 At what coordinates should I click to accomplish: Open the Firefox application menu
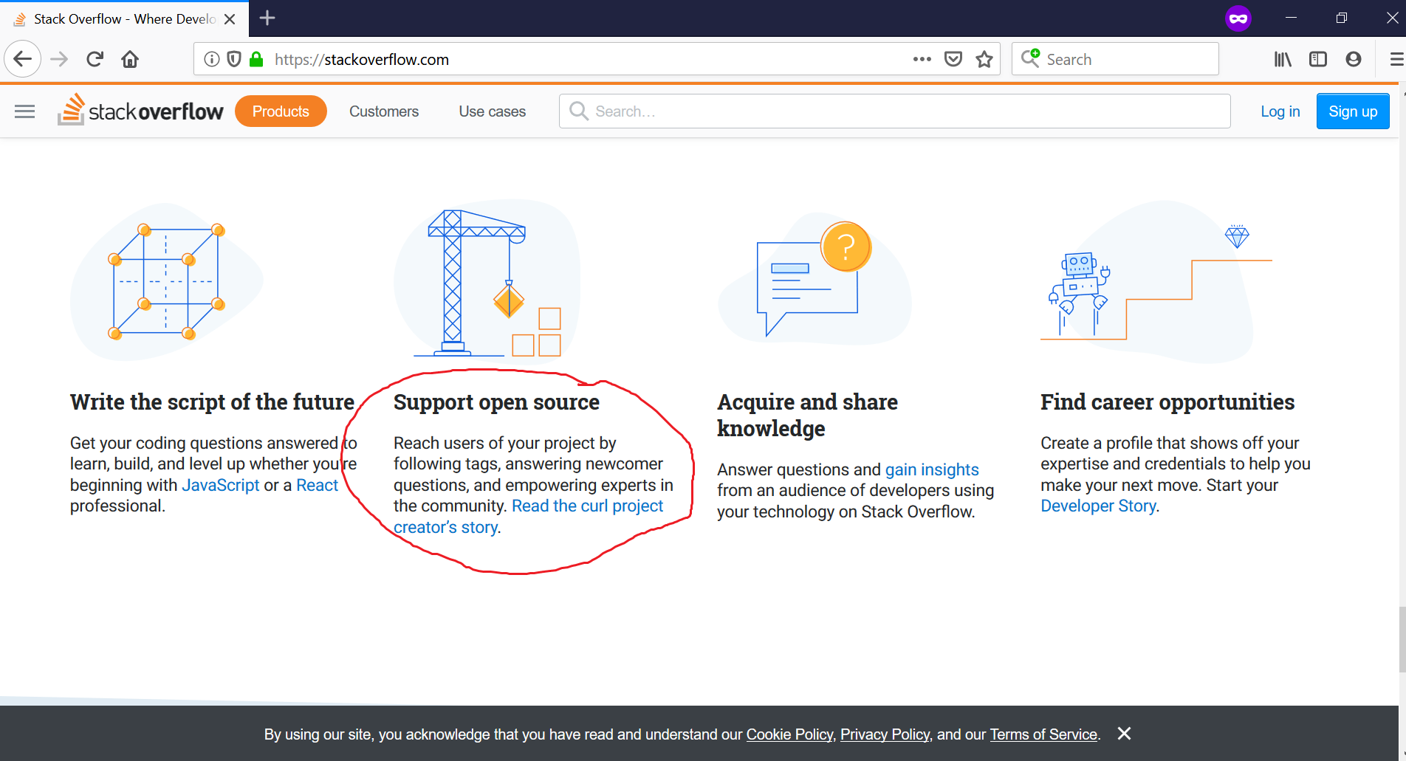click(x=1396, y=59)
